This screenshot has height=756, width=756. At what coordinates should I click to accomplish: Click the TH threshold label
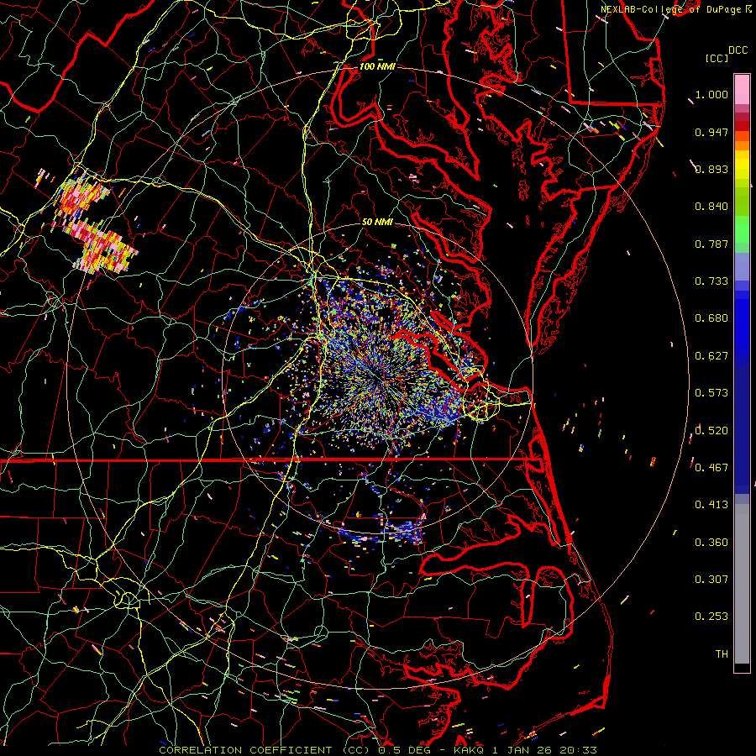(x=722, y=654)
